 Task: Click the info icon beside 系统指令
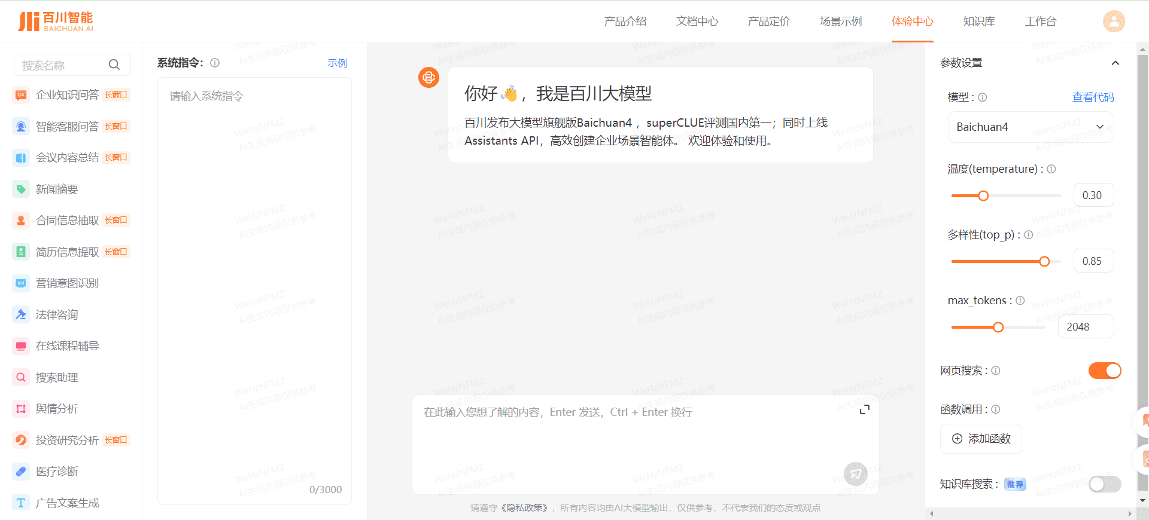coord(215,63)
